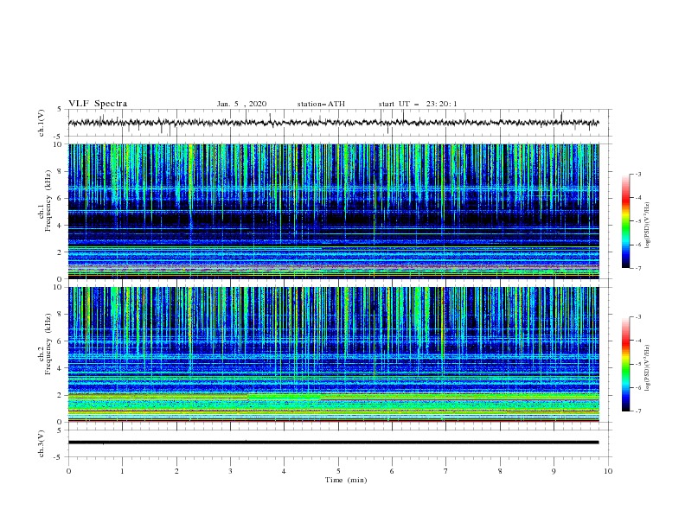Click the "-5" tick on the lower colorbar
This screenshot has height=529, width=685.
(x=637, y=364)
